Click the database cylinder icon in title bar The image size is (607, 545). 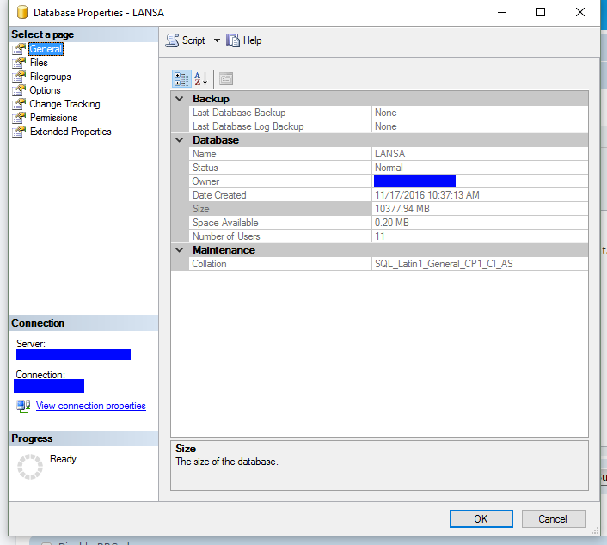[22, 12]
